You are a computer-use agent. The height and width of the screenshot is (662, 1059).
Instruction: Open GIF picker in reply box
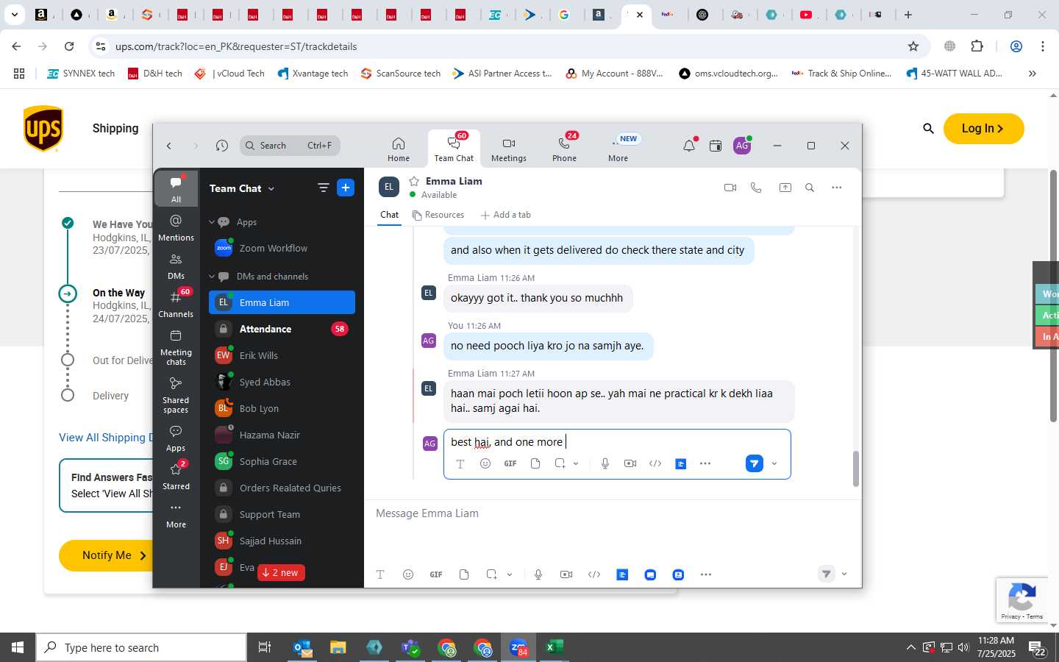[x=510, y=463]
